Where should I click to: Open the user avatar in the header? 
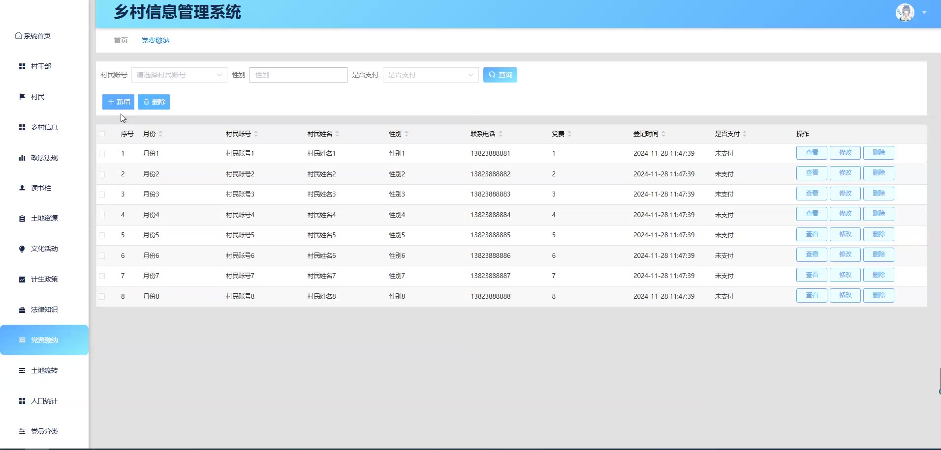[905, 13]
